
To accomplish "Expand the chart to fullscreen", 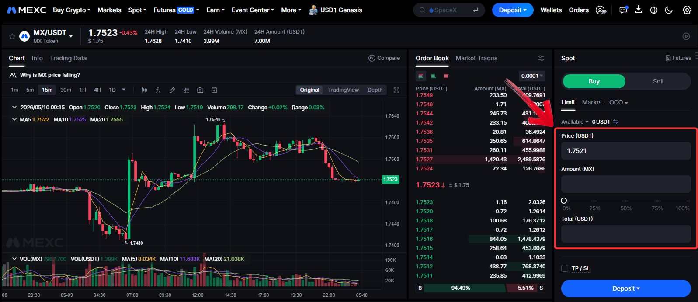I will point(396,90).
